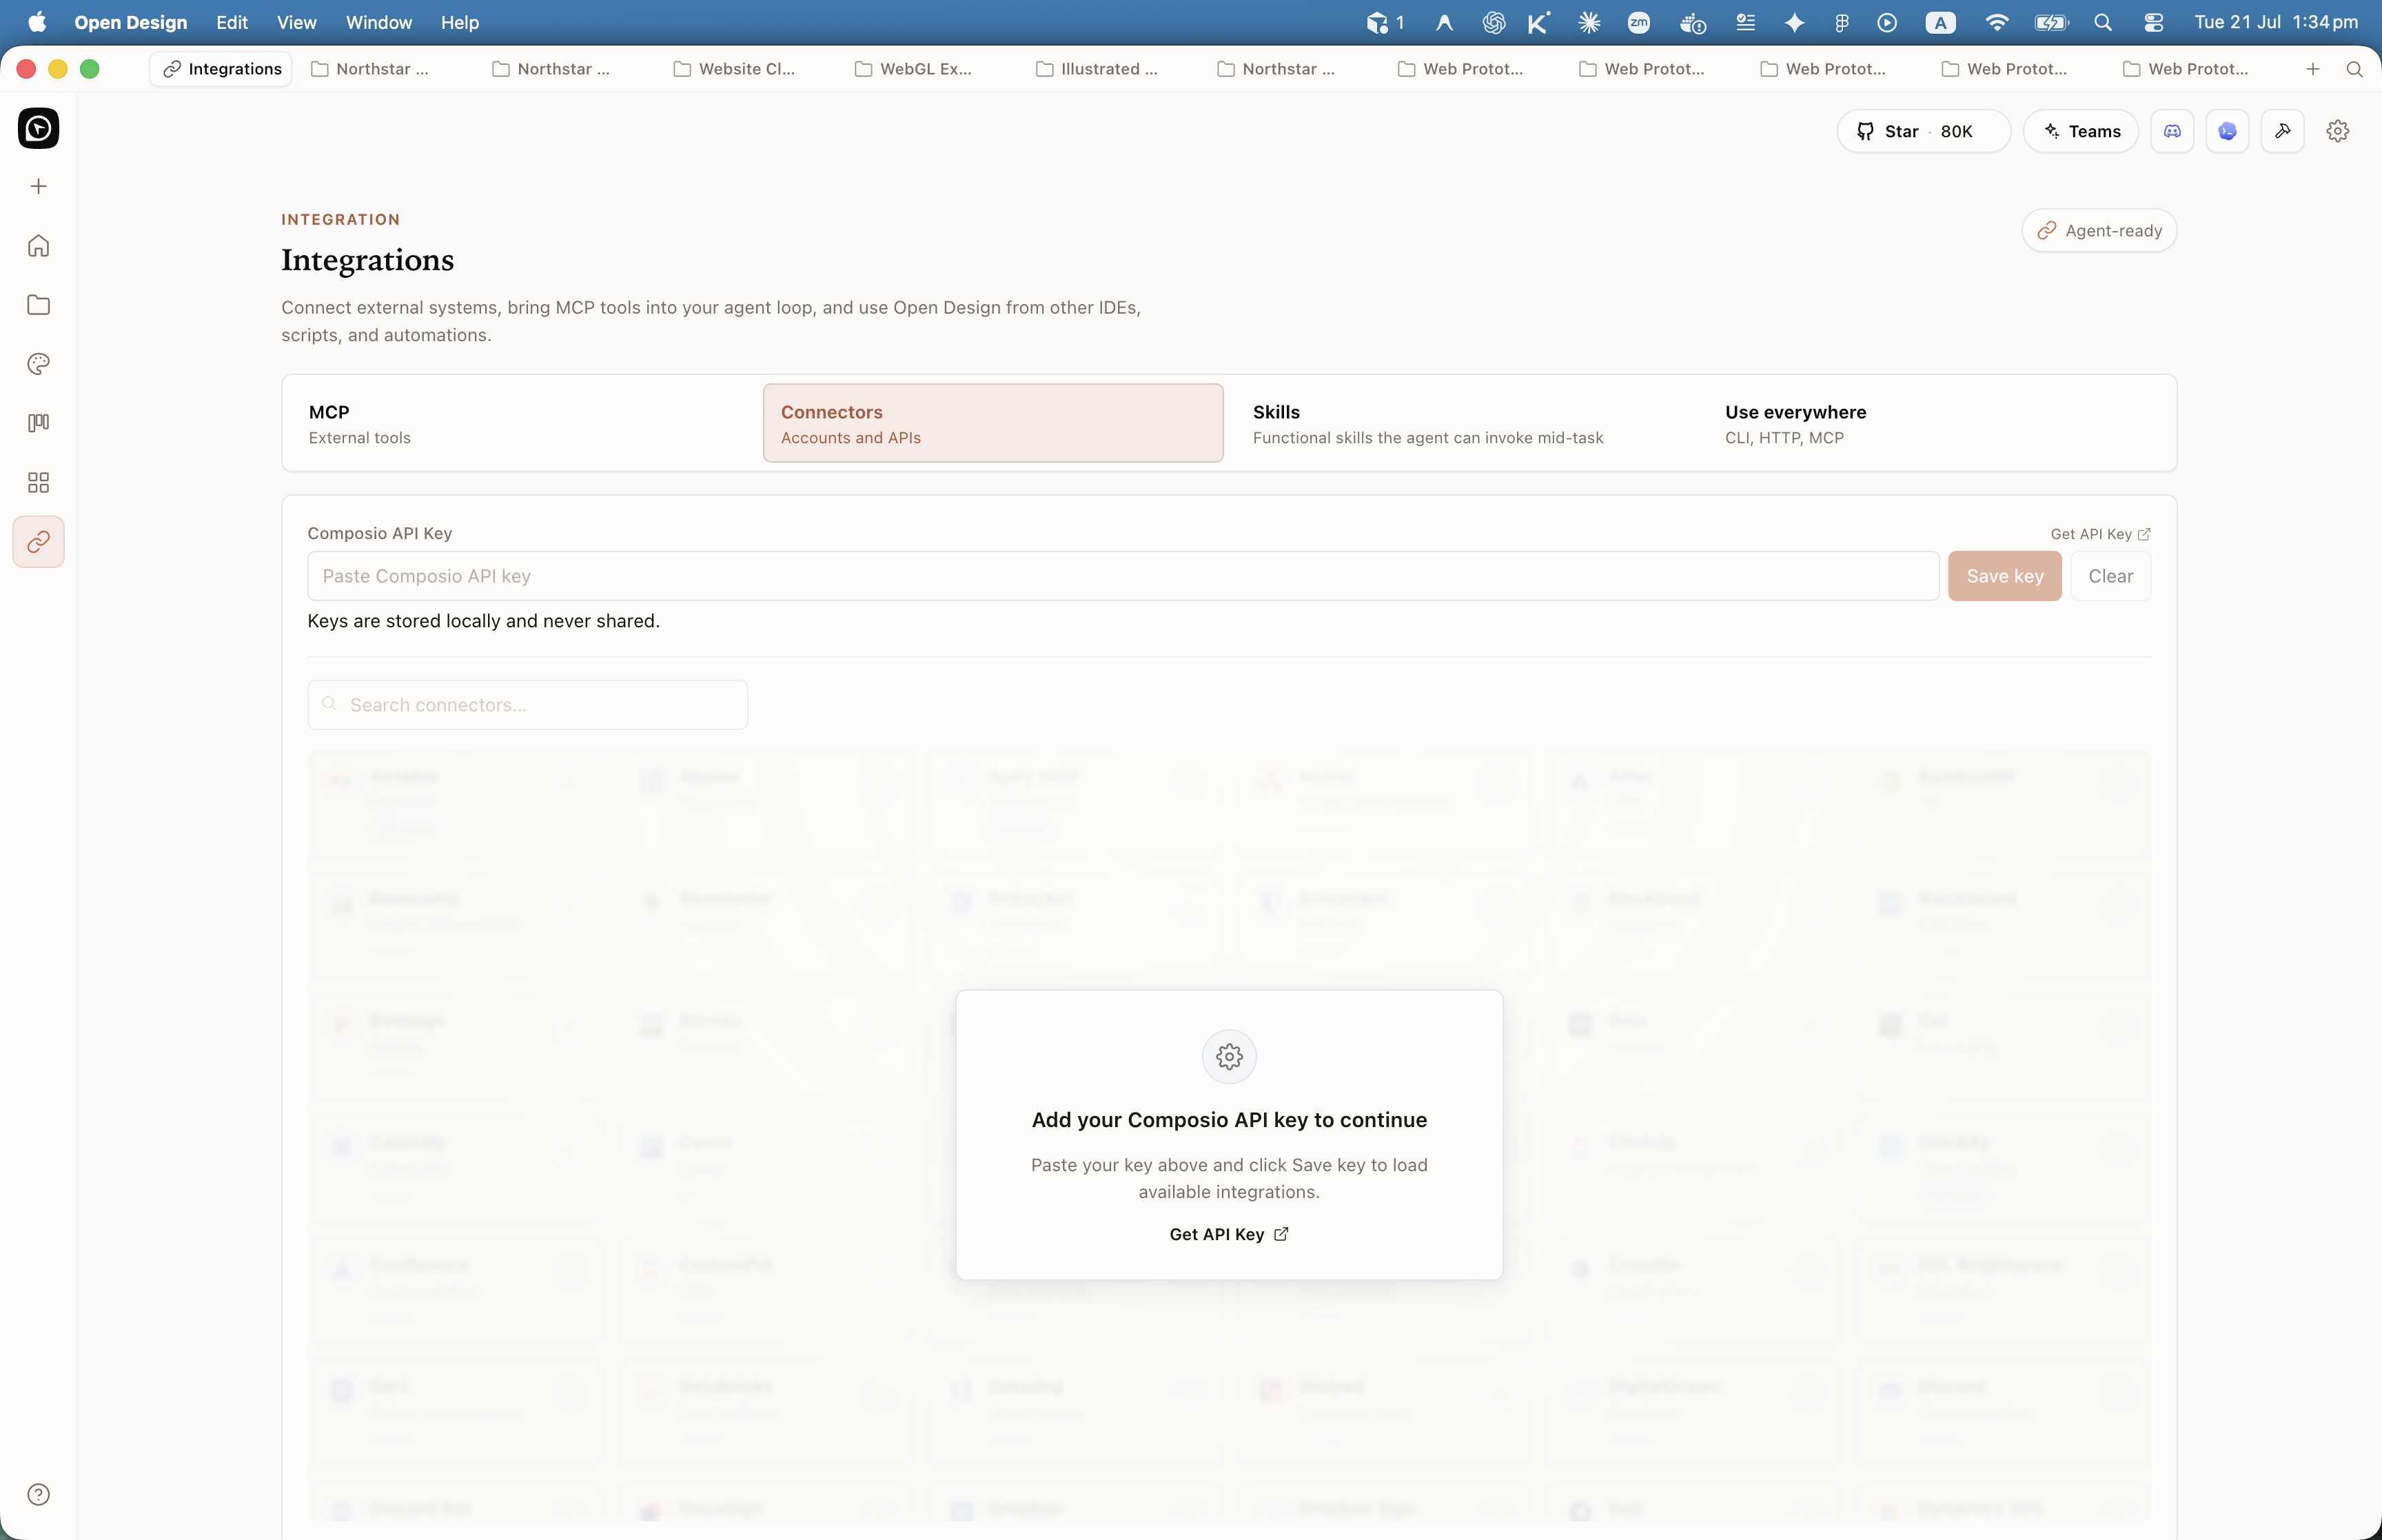
Task: Open the Home icon in the sidebar
Action: [x=38, y=245]
